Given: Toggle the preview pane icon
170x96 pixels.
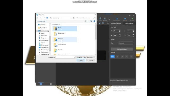Looking at the screenshot, I should pos(91,21).
